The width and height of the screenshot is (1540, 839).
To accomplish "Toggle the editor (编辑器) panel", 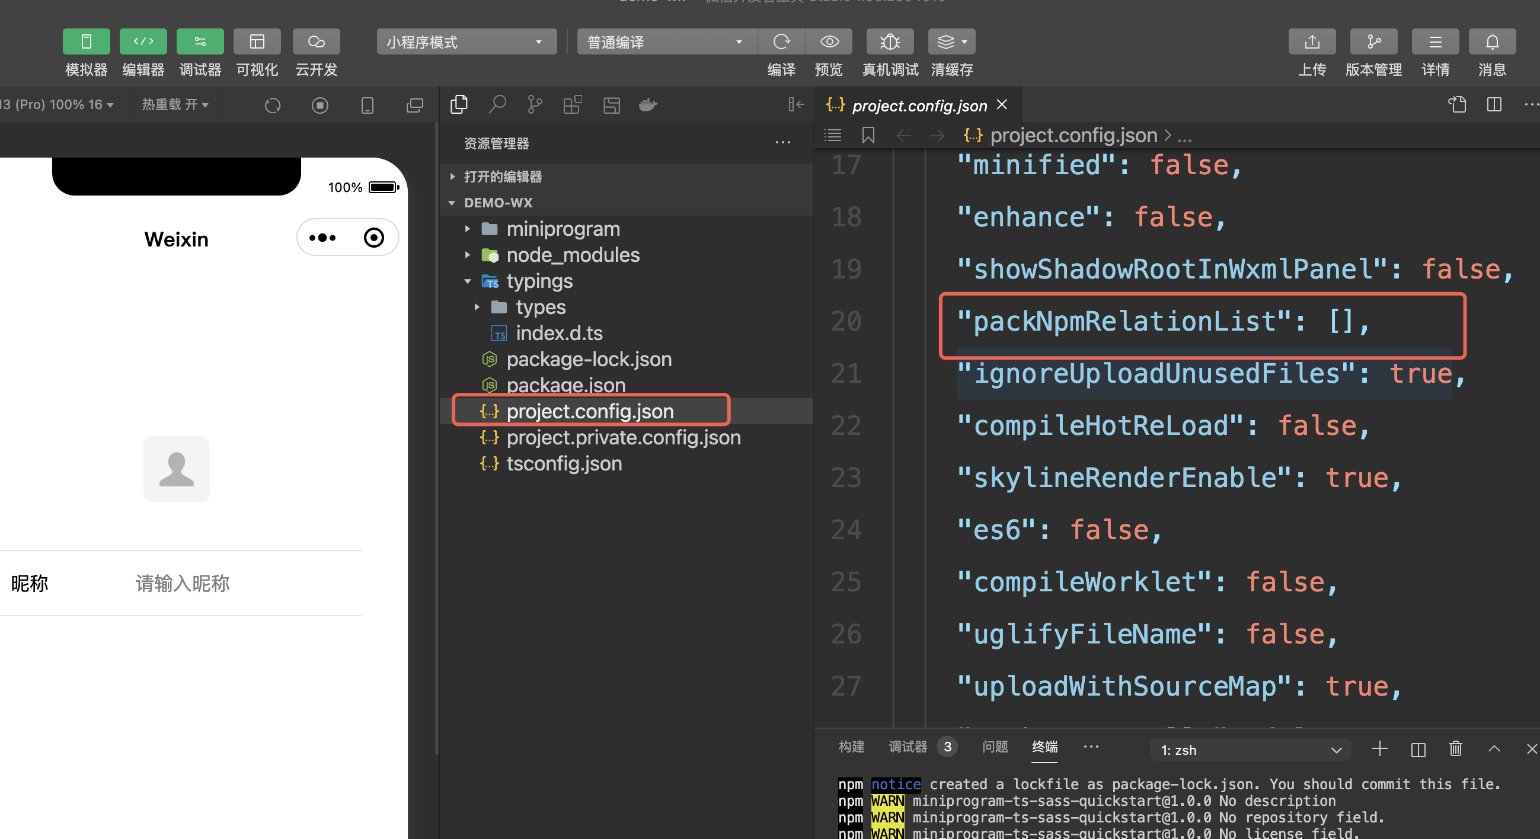I will [x=143, y=42].
